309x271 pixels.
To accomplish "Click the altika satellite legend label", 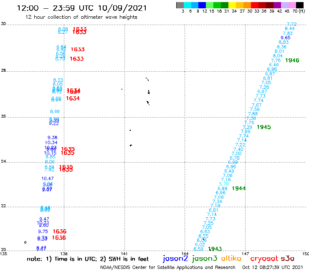I will (231, 258).
